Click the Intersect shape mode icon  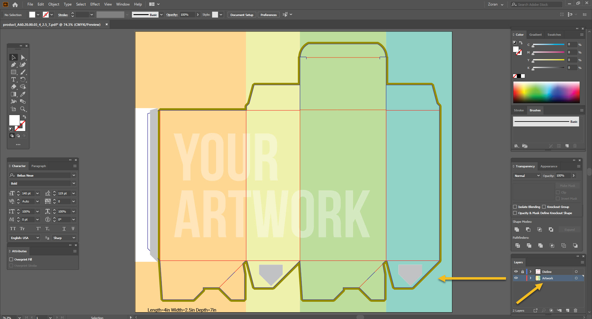click(x=540, y=229)
